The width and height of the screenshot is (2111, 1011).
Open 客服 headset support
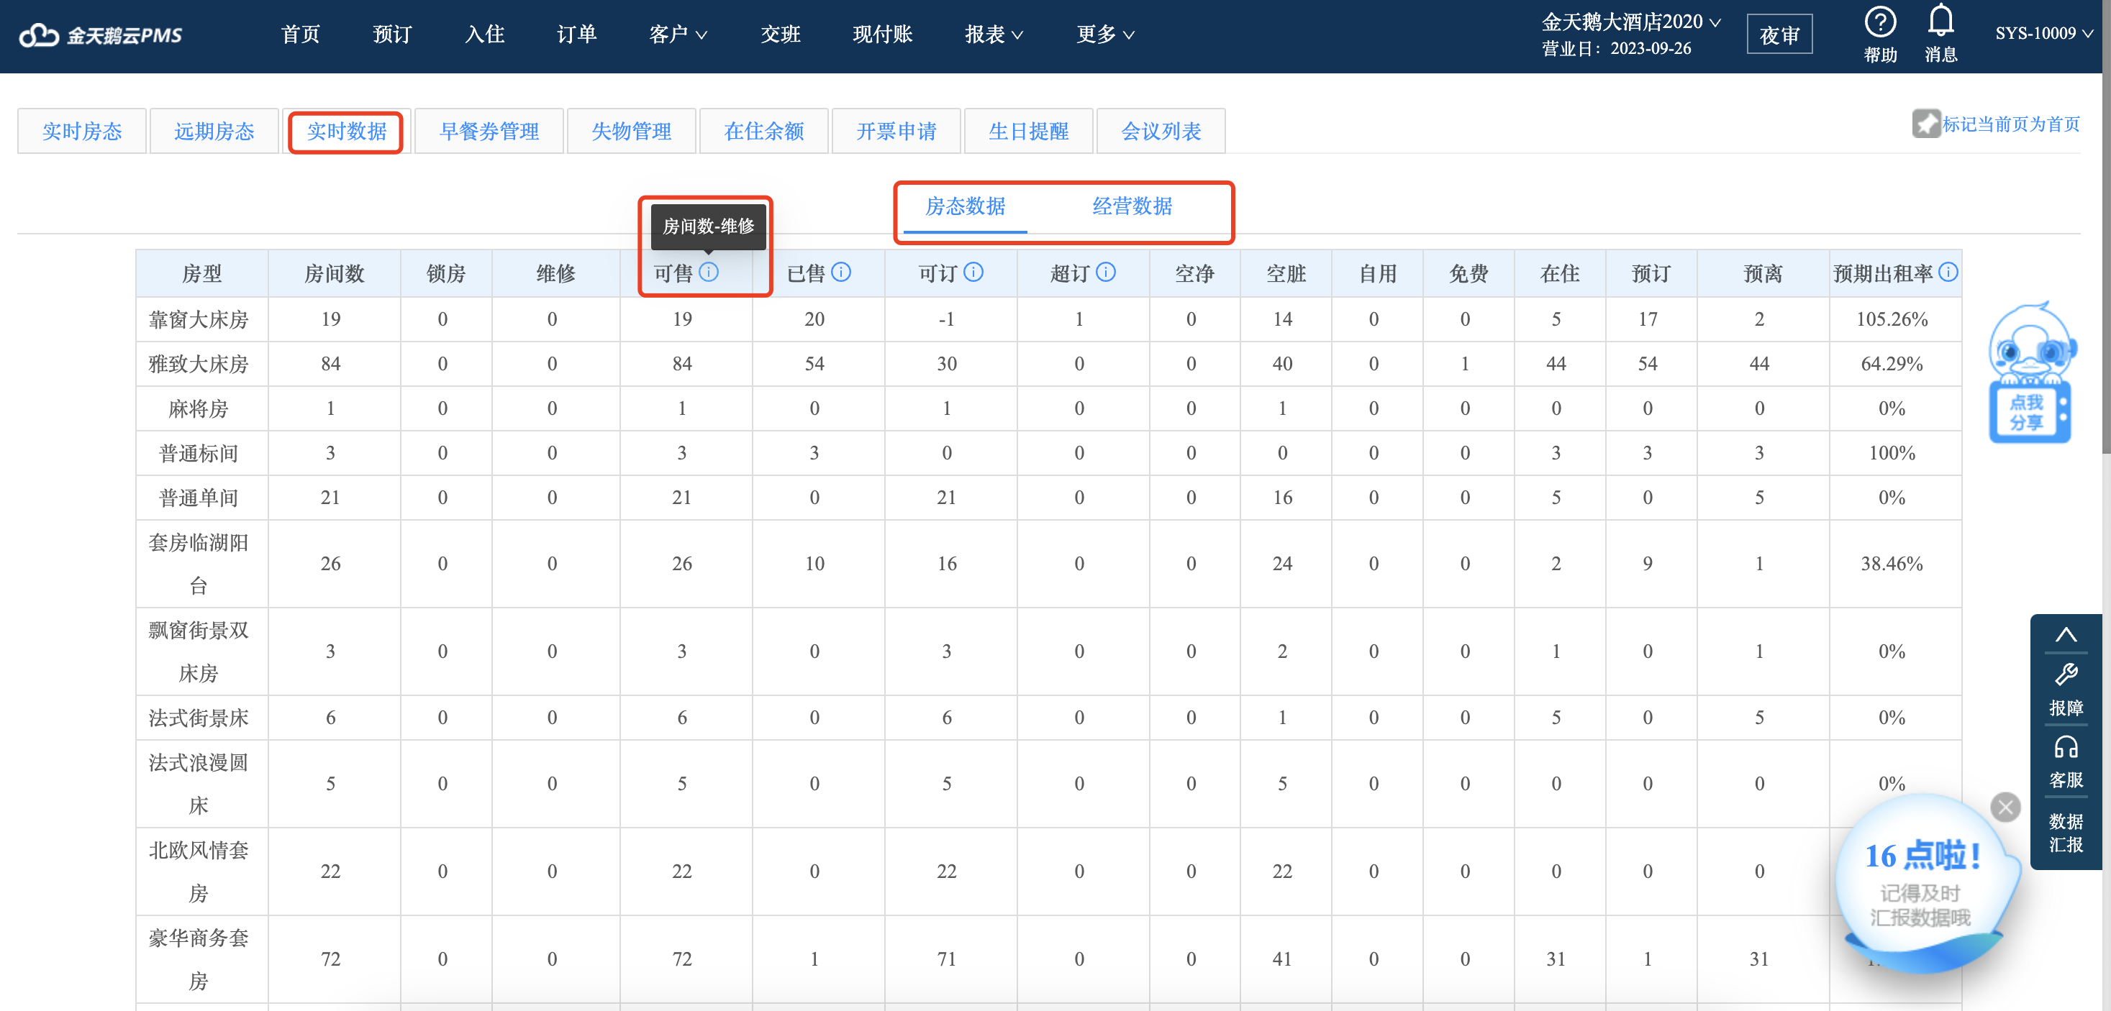coord(2065,762)
